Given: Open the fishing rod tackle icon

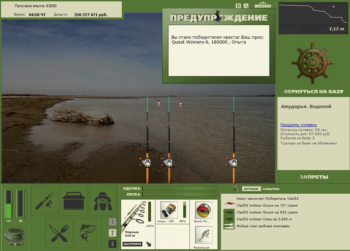Looking at the screenshot, I should (x=45, y=201).
